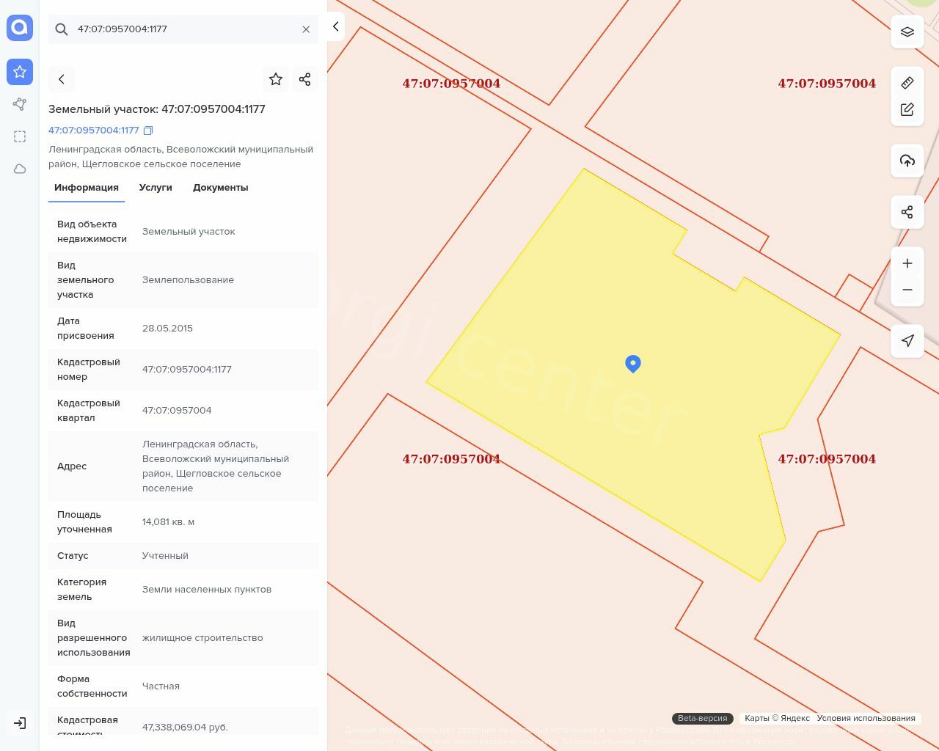Screen dimensions: 939x751
Task: Switch to the Документы tab
Action: (220, 188)
